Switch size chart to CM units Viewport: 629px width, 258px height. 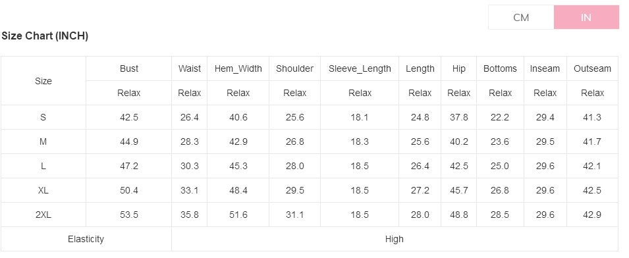click(x=521, y=17)
